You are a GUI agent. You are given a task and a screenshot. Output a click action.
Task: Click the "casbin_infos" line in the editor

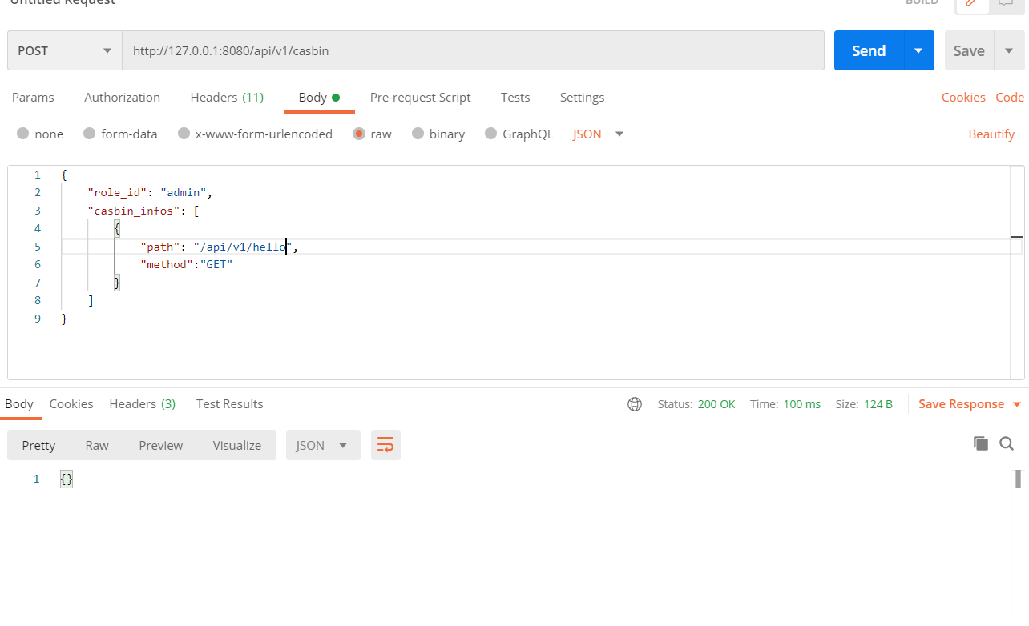click(x=143, y=211)
